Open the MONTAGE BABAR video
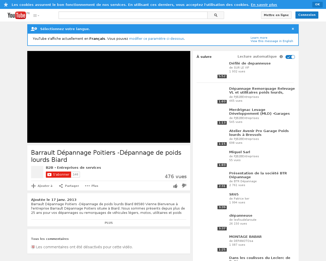 (245, 237)
